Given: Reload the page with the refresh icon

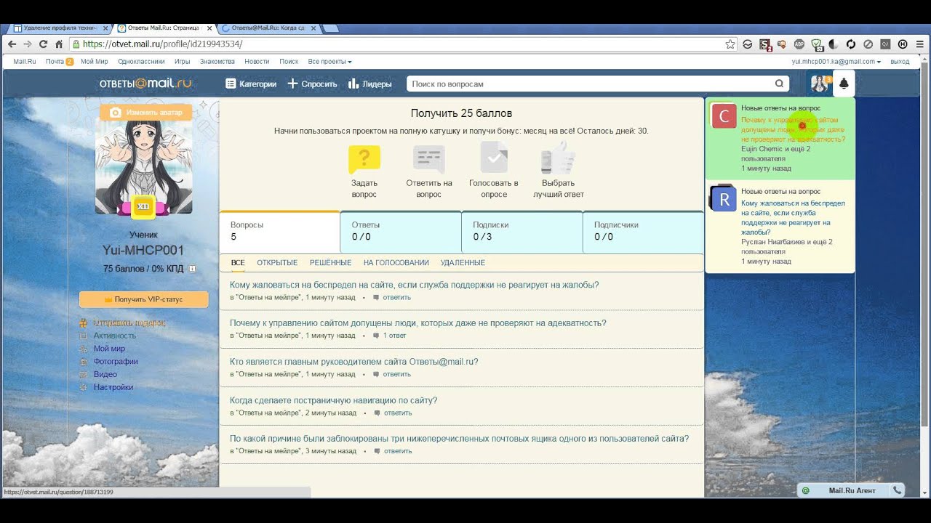Looking at the screenshot, I should coord(44,44).
